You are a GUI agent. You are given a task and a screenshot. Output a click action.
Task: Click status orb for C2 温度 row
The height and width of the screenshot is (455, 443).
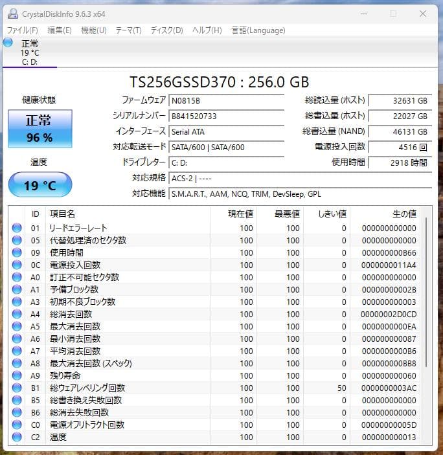point(17,437)
